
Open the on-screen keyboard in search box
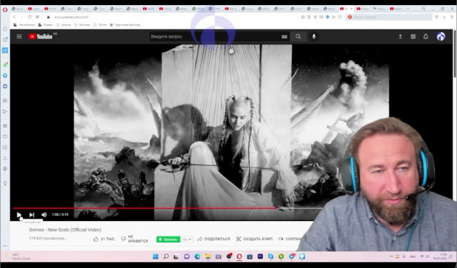pos(284,36)
